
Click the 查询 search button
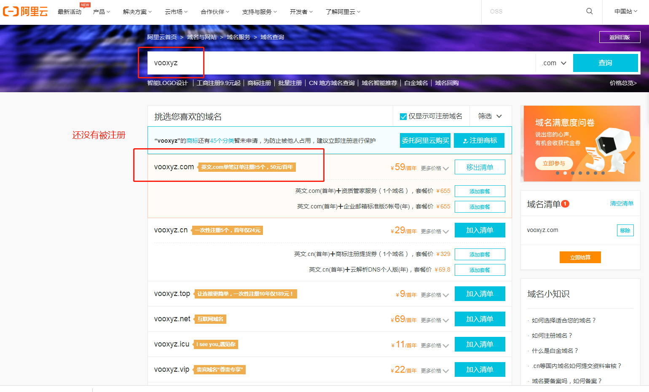pyautogui.click(x=606, y=62)
